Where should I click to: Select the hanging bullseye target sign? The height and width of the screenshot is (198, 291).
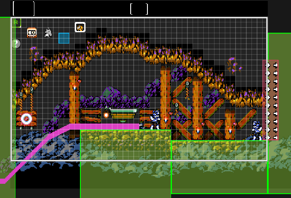[x=26, y=119]
